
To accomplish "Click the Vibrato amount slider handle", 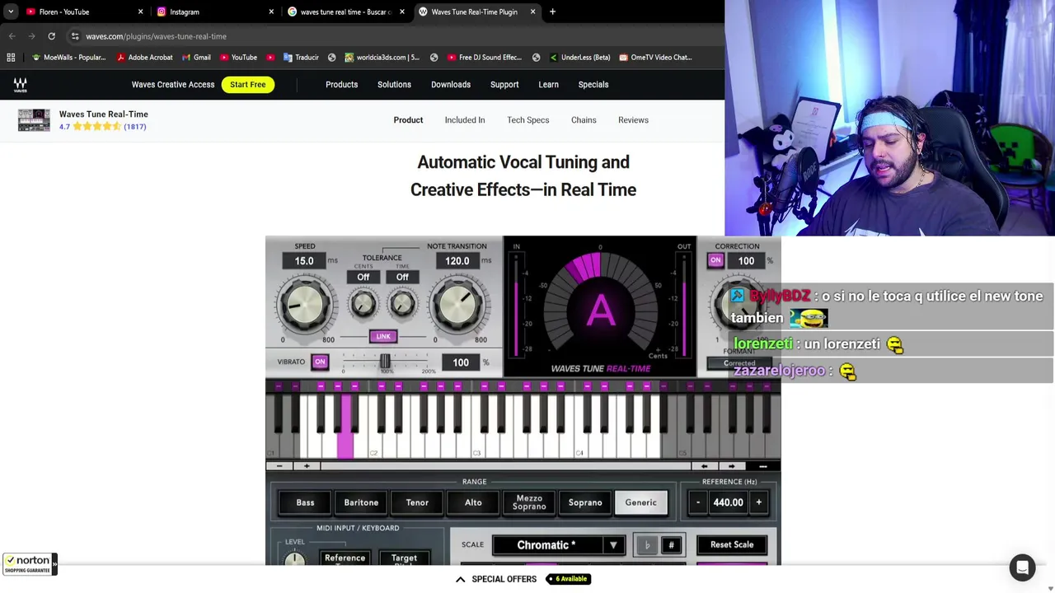I will point(384,362).
